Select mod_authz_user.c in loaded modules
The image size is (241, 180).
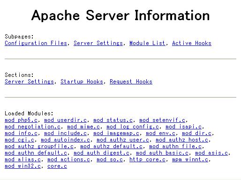click(123, 140)
